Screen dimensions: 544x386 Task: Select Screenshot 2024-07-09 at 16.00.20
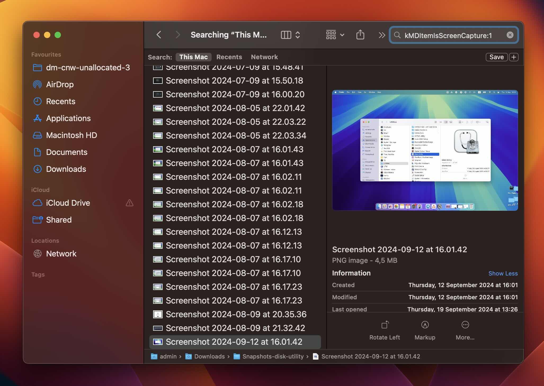pyautogui.click(x=235, y=94)
